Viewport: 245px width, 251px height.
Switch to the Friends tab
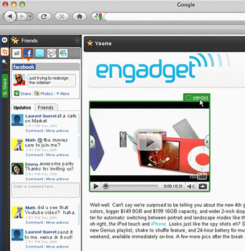pyautogui.click(x=46, y=107)
